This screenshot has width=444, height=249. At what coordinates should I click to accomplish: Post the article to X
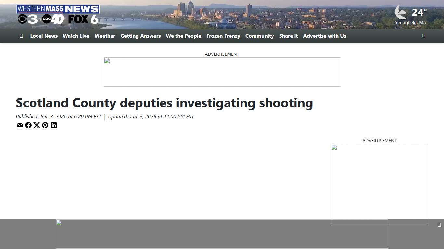pyautogui.click(x=37, y=125)
